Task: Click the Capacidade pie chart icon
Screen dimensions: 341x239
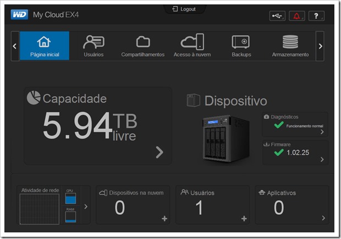Action: (x=34, y=98)
